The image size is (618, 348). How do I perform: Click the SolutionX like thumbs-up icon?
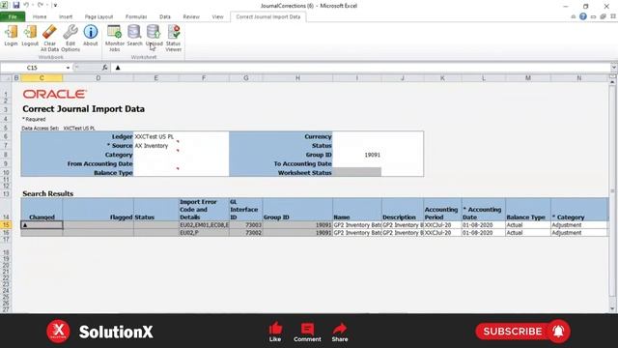tap(275, 329)
